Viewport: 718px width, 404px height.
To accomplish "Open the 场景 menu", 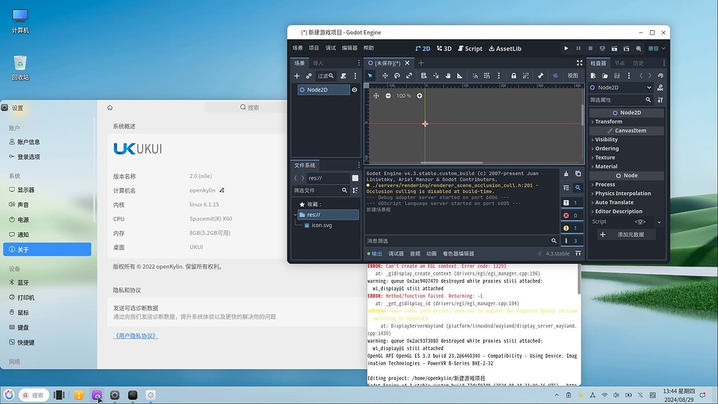I will (297, 48).
